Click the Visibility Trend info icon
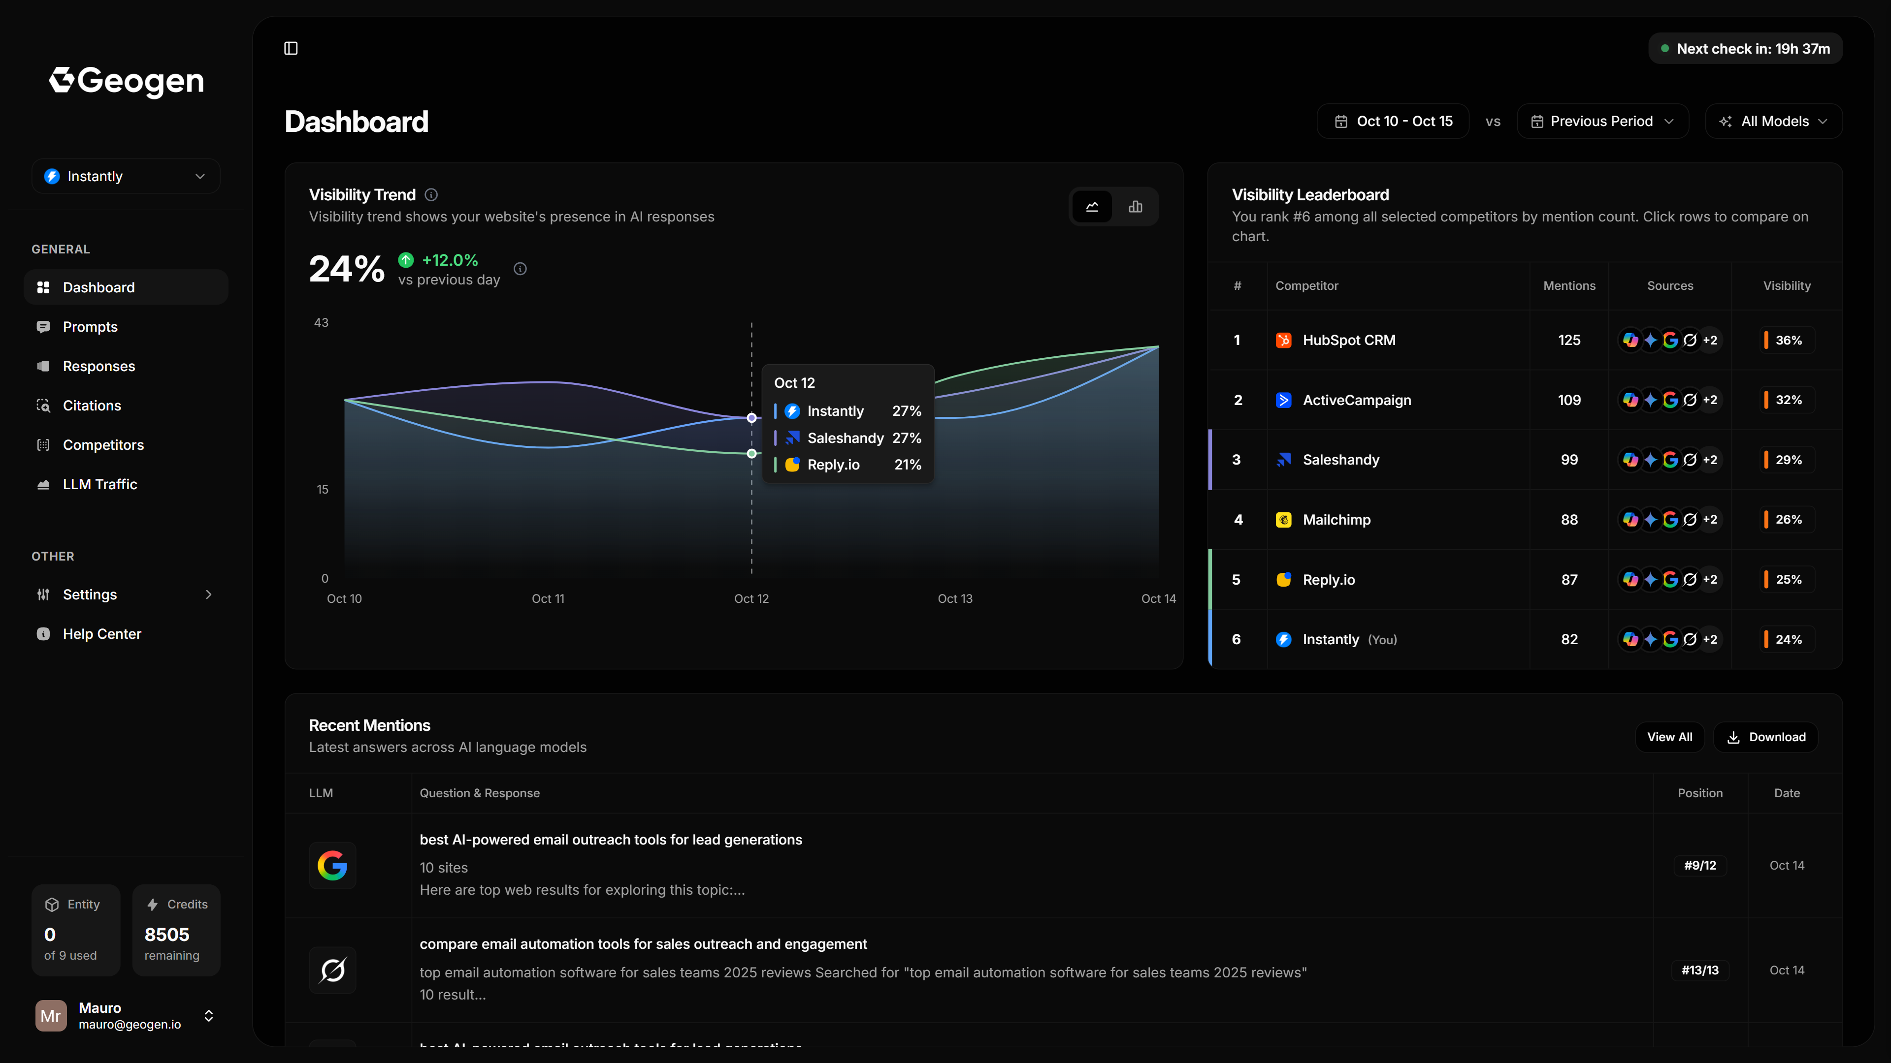 pyautogui.click(x=431, y=194)
